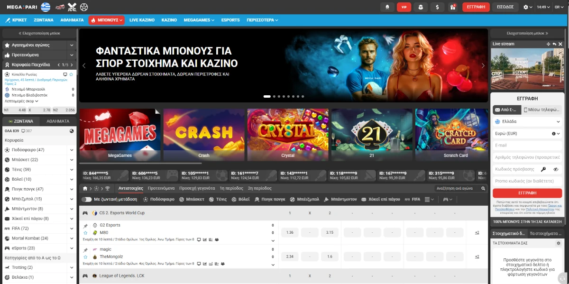Move the Live stream widget

coord(549,44)
